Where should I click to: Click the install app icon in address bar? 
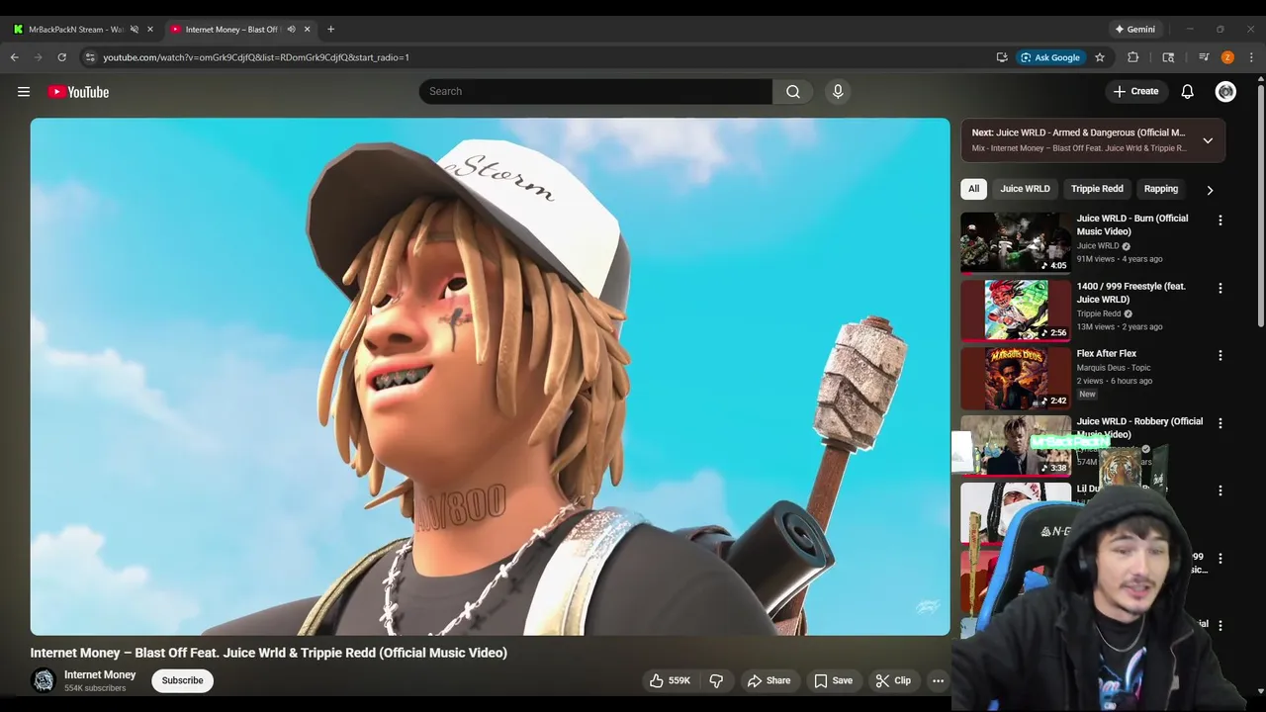point(1002,57)
